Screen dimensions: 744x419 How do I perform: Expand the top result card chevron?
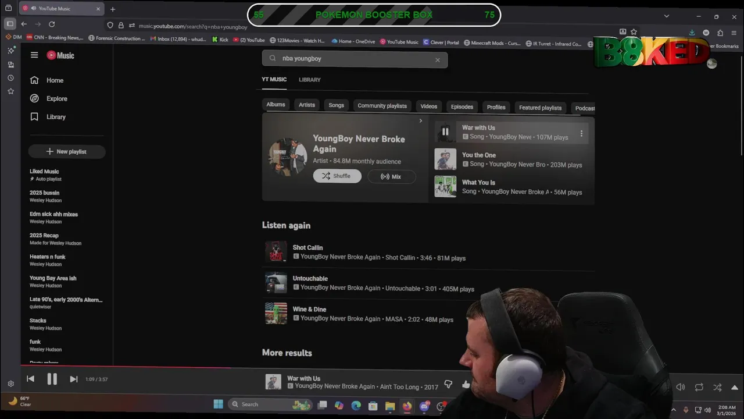click(x=421, y=121)
